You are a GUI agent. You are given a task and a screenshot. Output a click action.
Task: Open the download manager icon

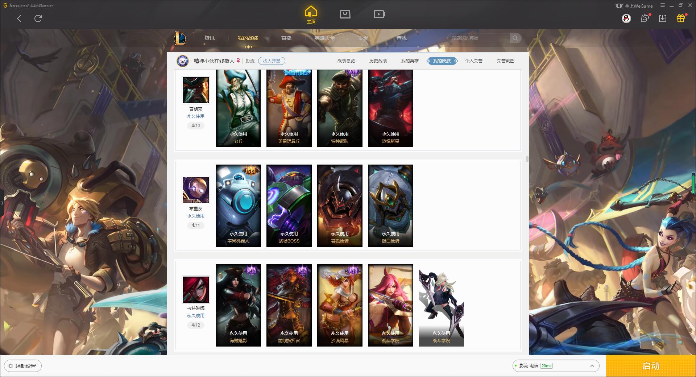pyautogui.click(x=663, y=18)
